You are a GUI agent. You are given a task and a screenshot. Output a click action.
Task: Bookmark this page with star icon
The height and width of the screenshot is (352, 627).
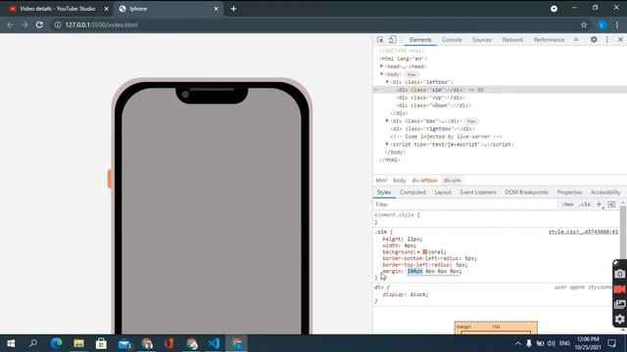click(x=584, y=24)
